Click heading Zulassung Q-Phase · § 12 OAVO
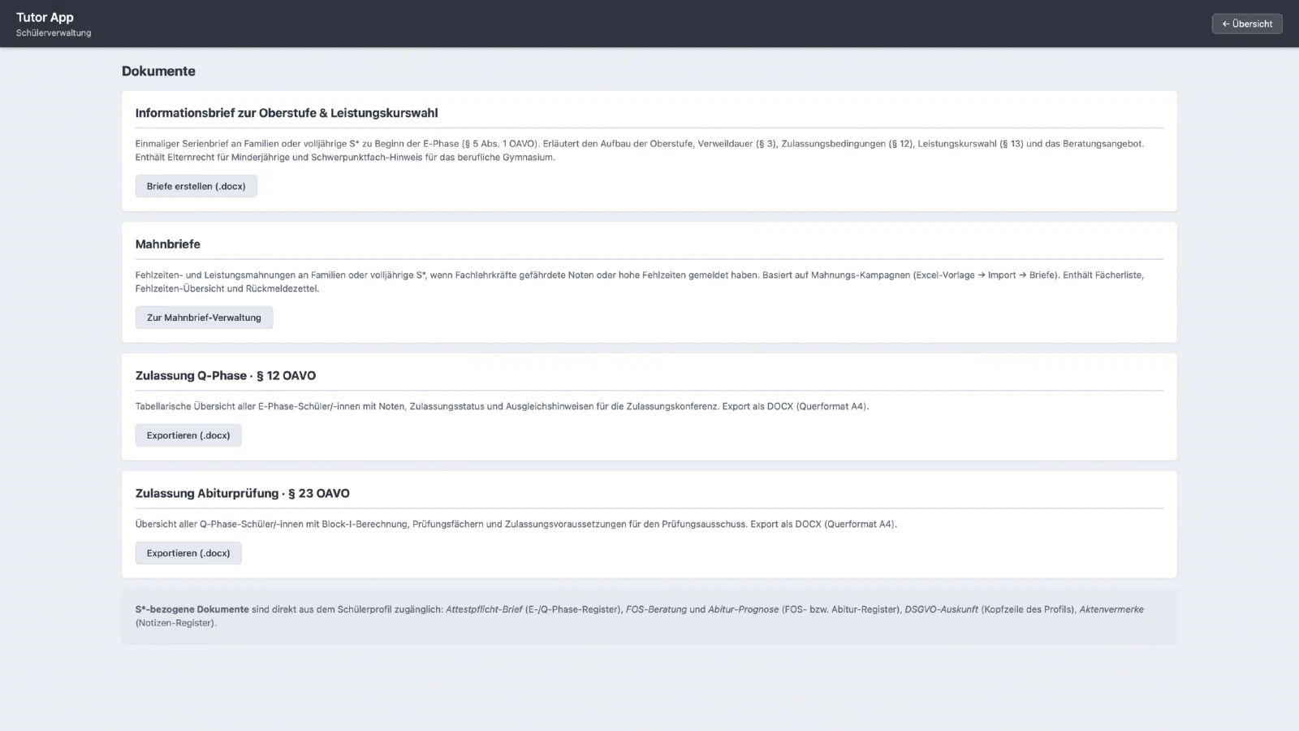Screen dimensions: 1299x731 (x=226, y=375)
